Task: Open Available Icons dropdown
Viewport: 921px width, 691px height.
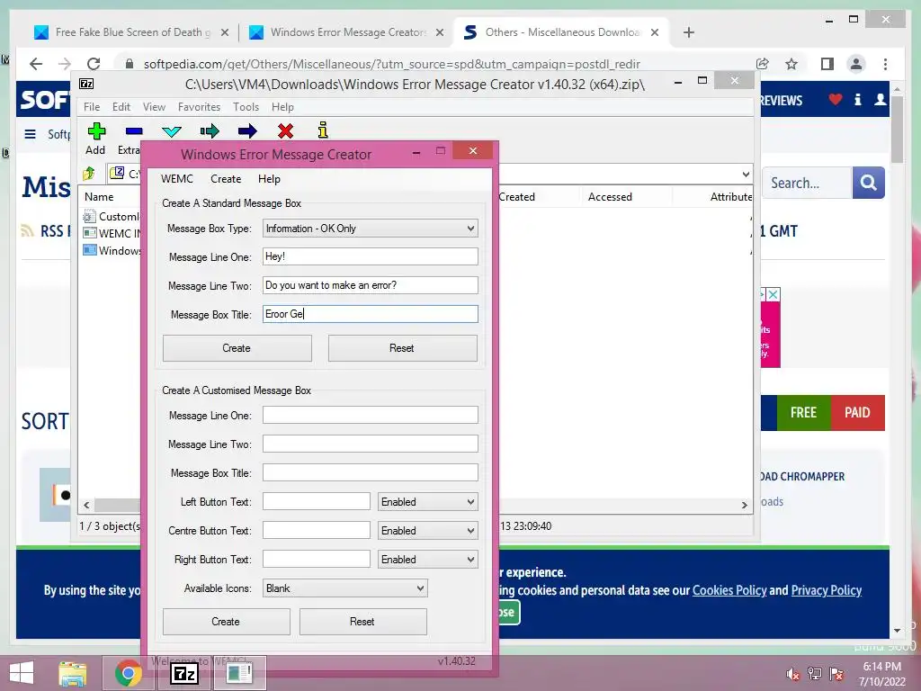Action: [x=344, y=588]
